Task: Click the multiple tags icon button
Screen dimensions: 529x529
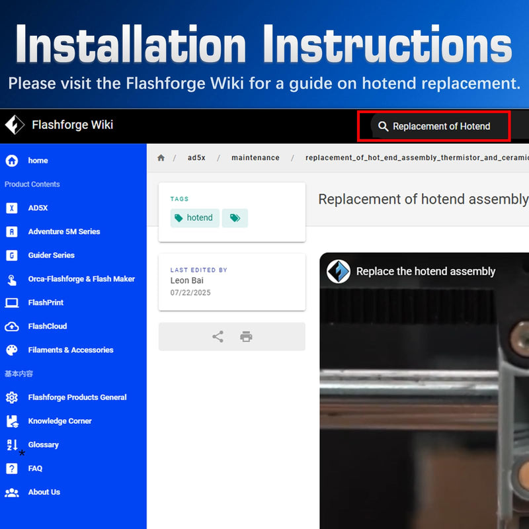Action: (235, 218)
